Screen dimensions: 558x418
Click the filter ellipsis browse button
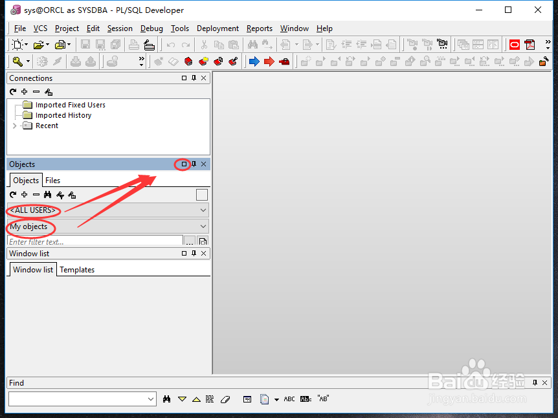pos(189,241)
